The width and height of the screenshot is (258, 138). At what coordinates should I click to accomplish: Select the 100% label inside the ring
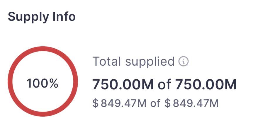point(43,84)
